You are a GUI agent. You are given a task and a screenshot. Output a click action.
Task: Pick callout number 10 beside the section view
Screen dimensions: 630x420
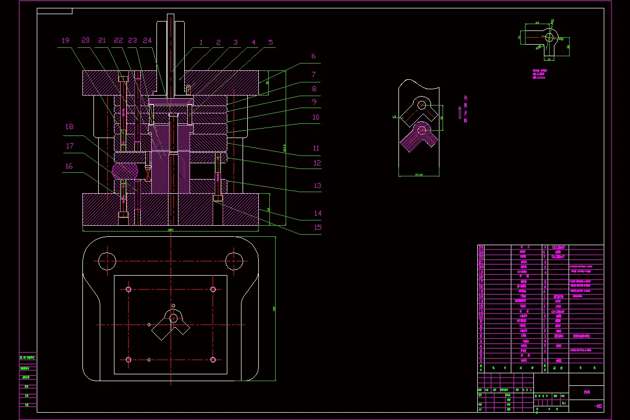(316, 118)
